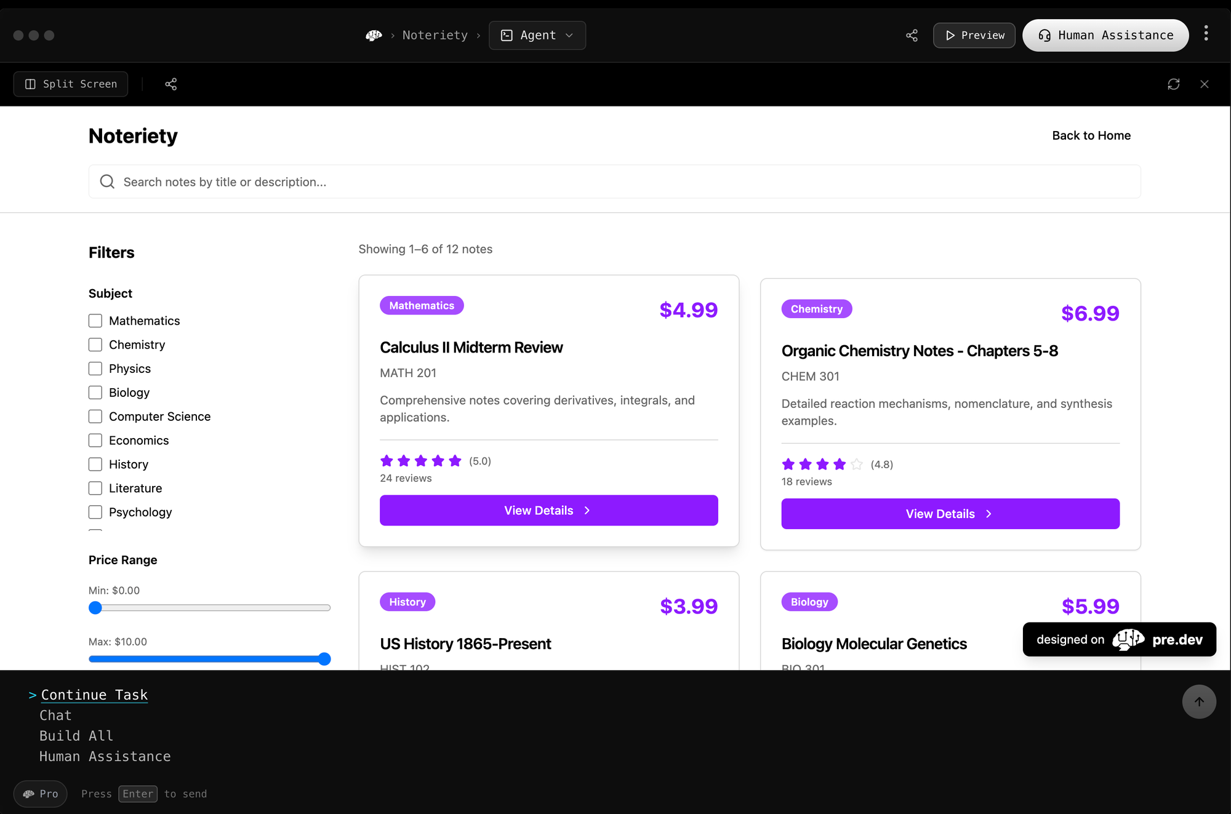Click the Max price slider handle
Viewport: 1231px width, 814px height.
point(324,659)
